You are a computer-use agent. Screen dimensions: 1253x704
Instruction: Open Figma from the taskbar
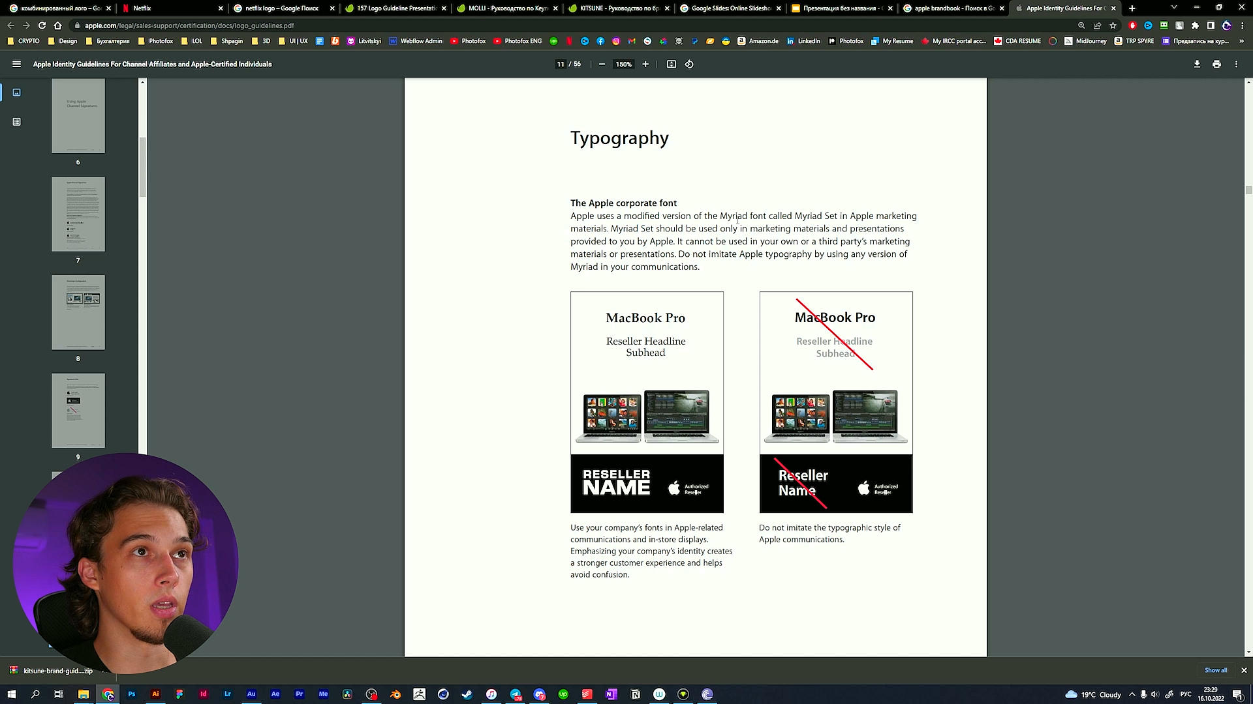tap(179, 694)
